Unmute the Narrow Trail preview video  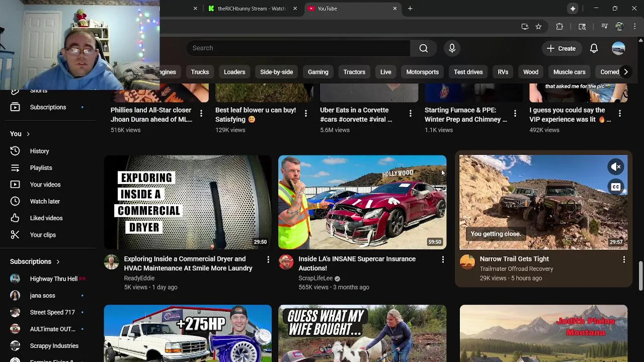(616, 167)
